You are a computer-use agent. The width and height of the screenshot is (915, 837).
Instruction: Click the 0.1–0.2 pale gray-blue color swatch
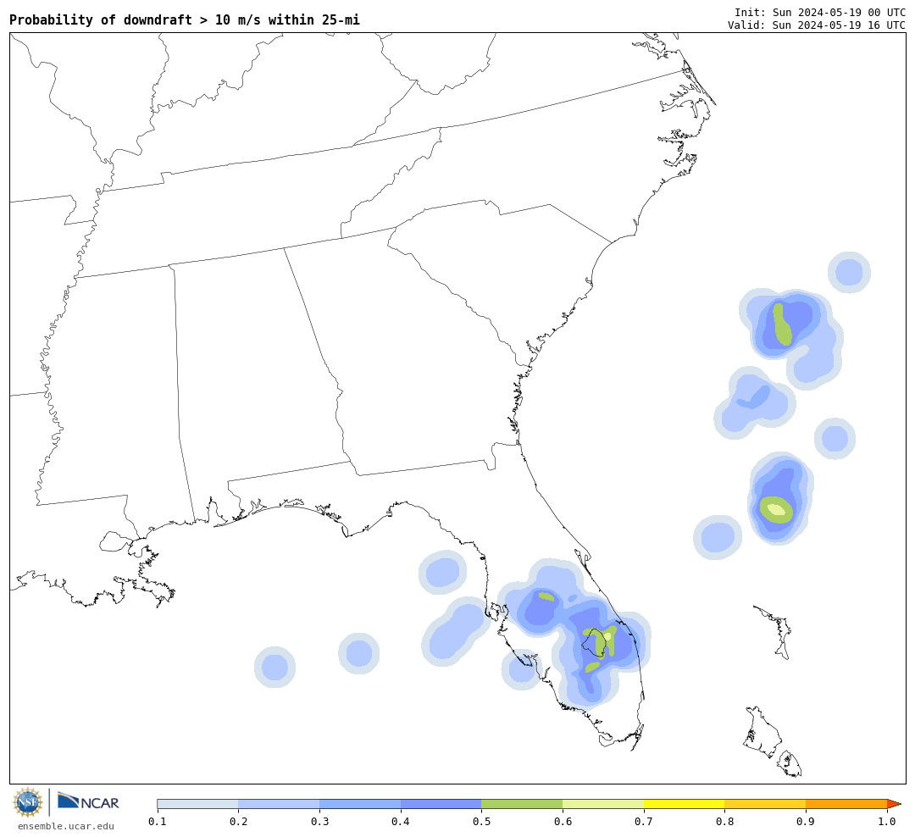pyautogui.click(x=197, y=804)
